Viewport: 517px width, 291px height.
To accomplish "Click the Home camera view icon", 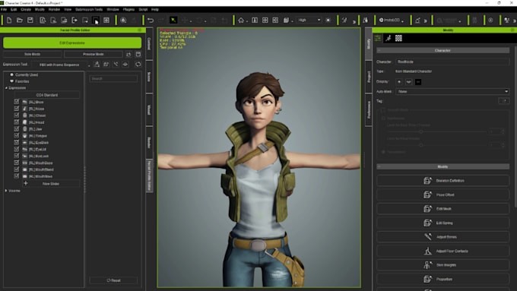I will (x=241, y=21).
